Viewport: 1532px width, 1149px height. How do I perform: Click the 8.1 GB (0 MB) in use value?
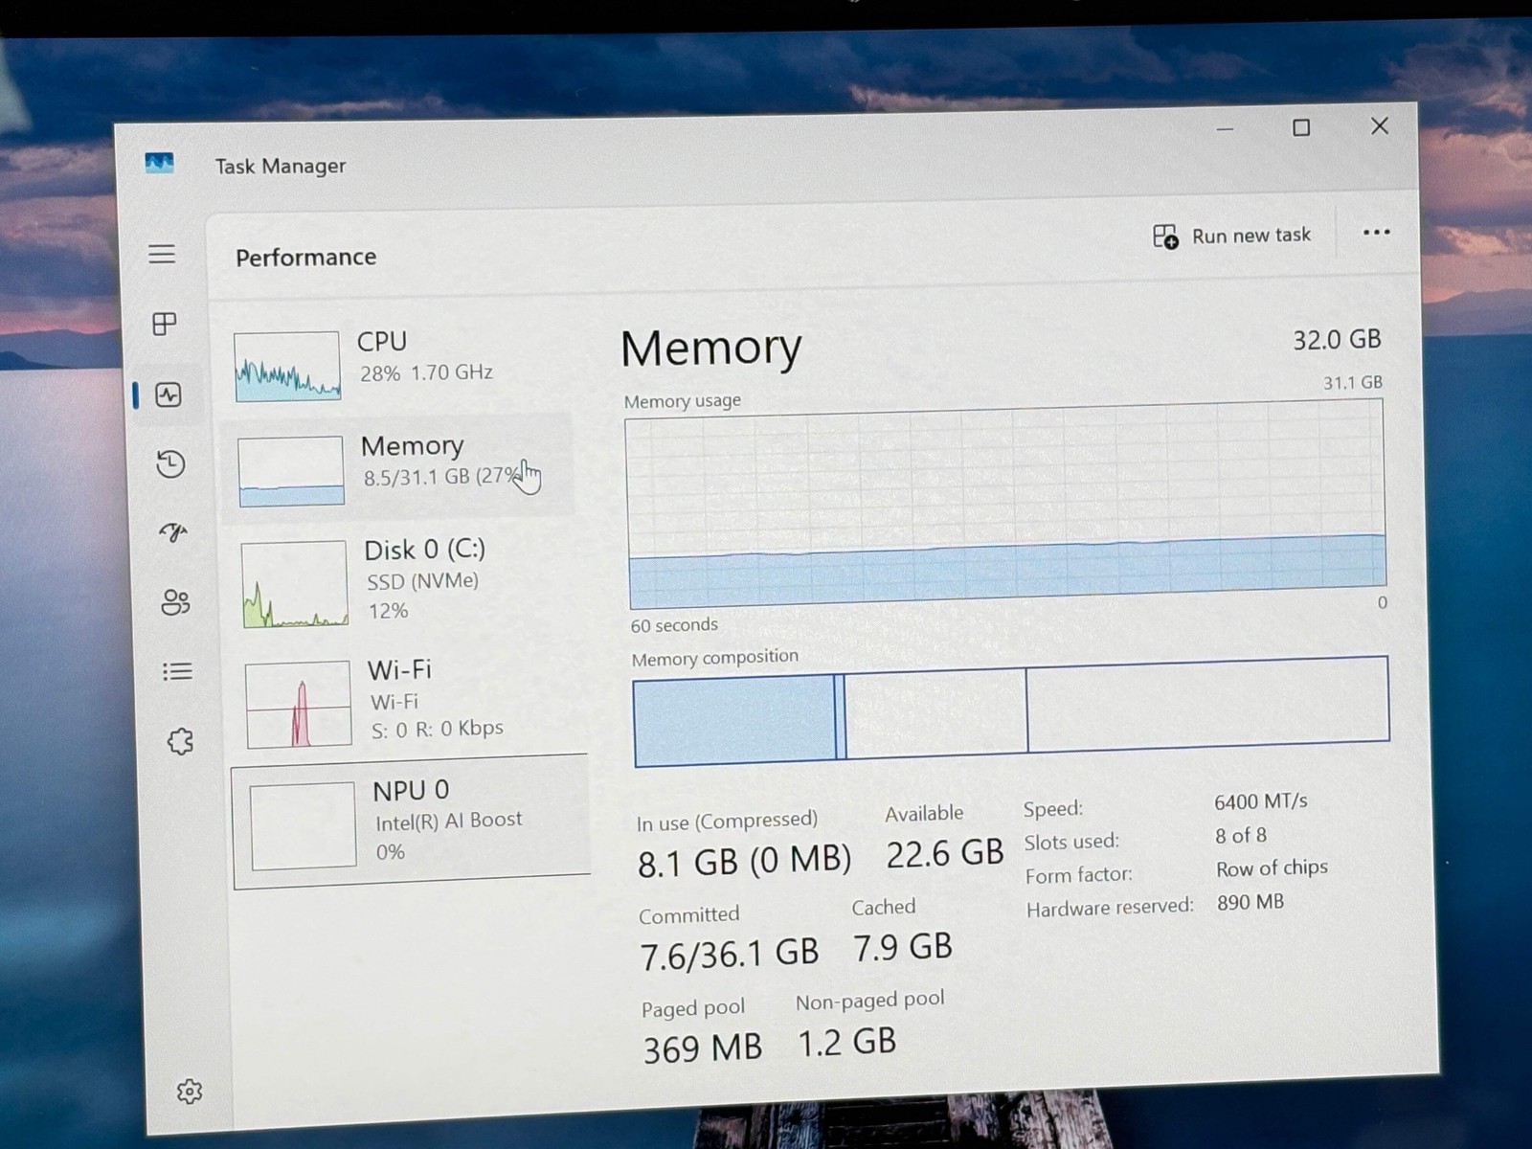(744, 862)
